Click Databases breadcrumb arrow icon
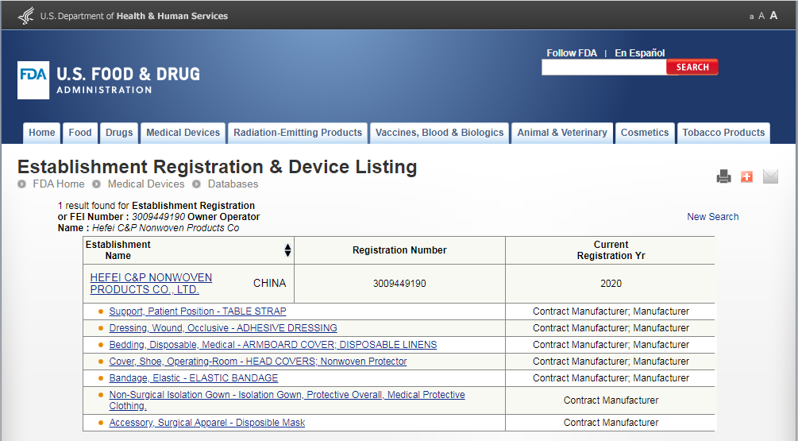Screen dimensions: 798x441 pos(196,184)
